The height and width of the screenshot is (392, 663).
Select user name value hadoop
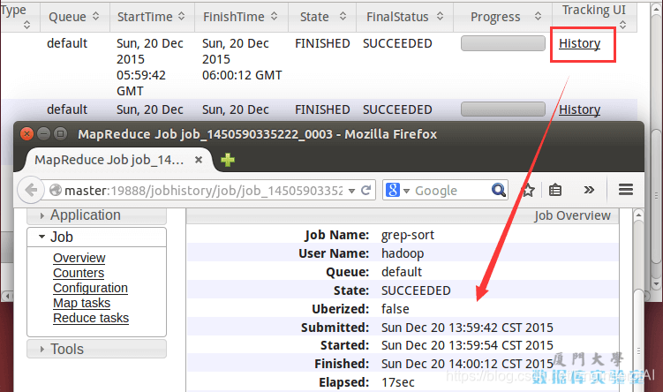(403, 253)
